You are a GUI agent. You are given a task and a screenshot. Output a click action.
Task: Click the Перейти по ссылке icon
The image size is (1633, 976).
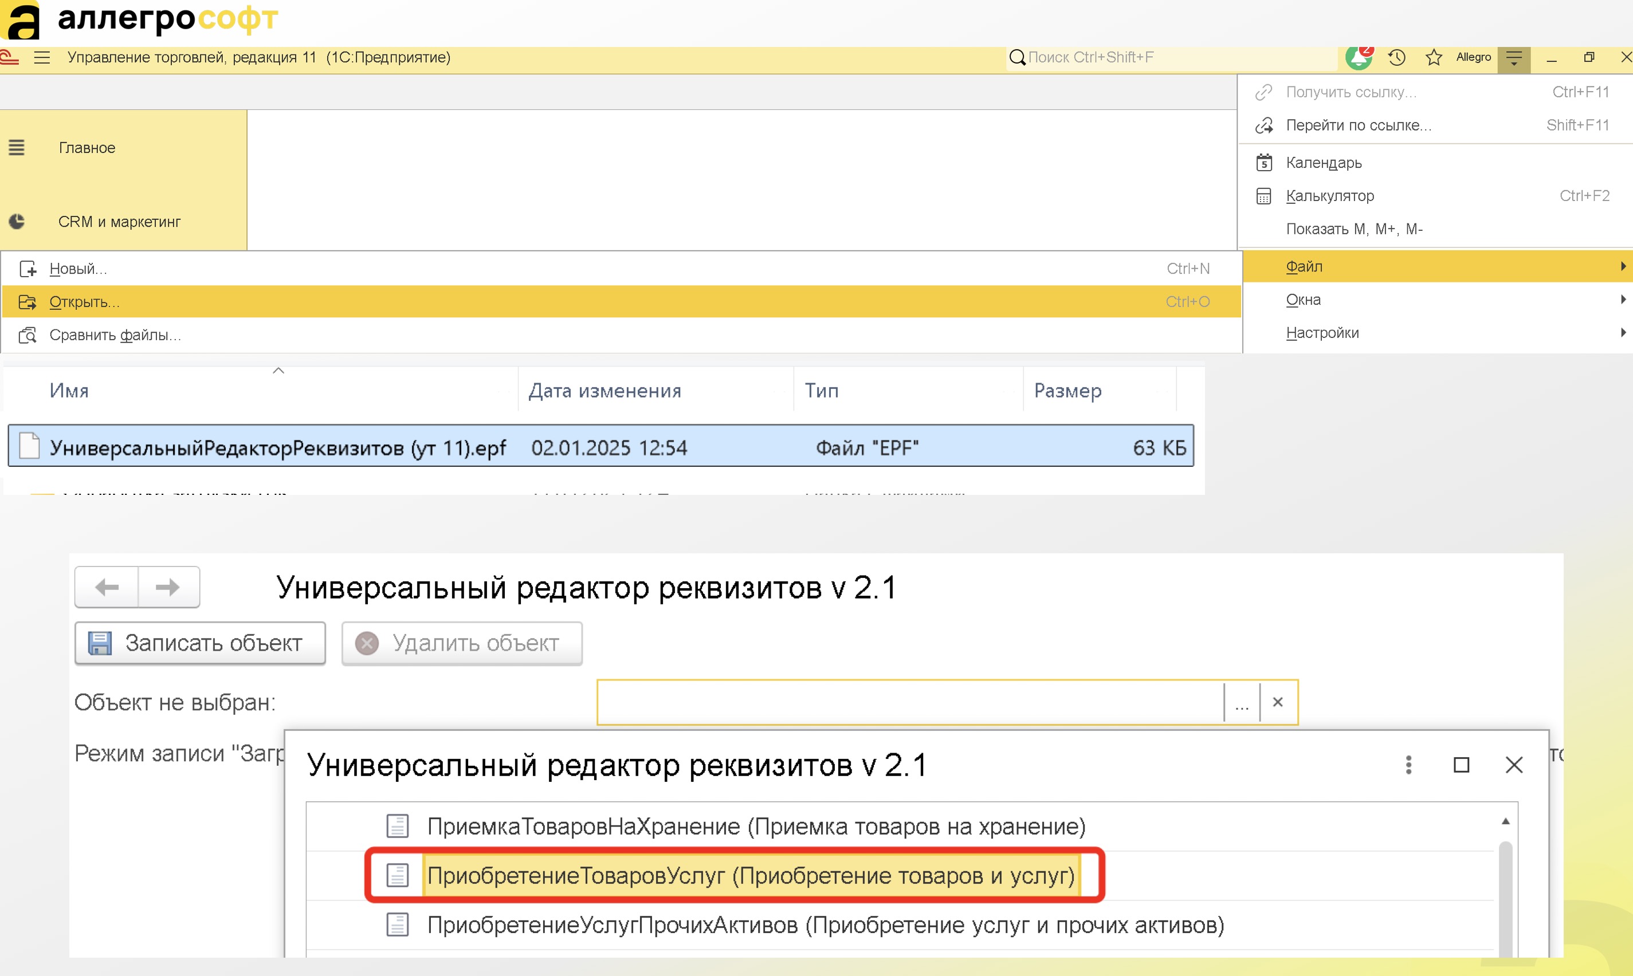click(x=1264, y=125)
